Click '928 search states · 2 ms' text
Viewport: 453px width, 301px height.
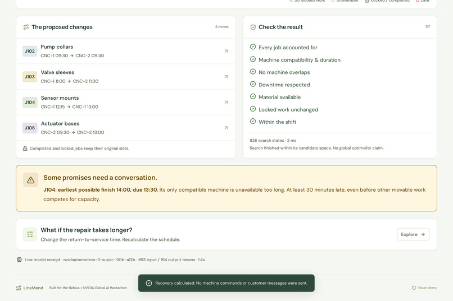click(x=273, y=141)
